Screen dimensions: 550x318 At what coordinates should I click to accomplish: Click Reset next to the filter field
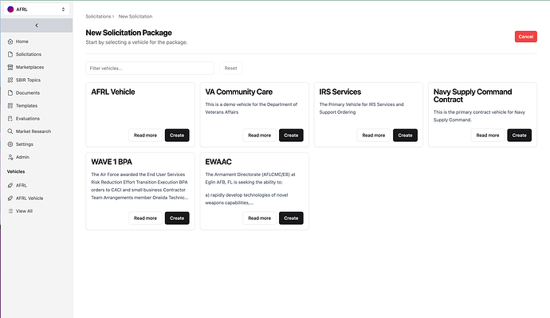point(231,68)
